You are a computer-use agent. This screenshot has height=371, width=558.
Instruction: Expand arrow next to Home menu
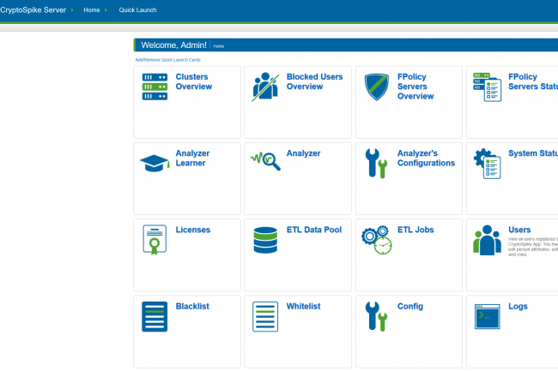pyautogui.click(x=106, y=10)
